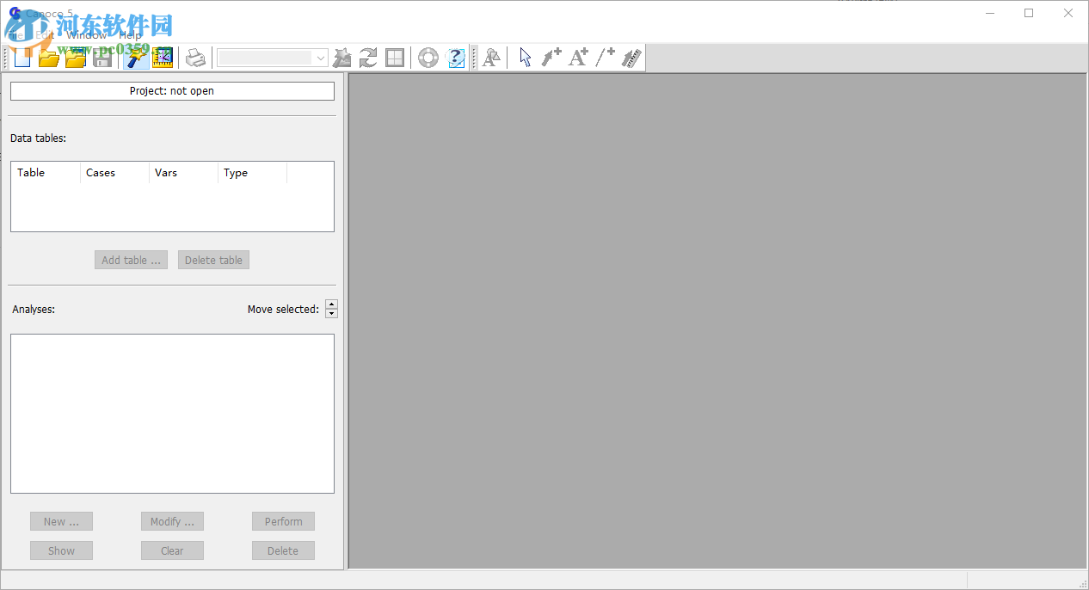Click inside the Analyses list box

coord(172,414)
